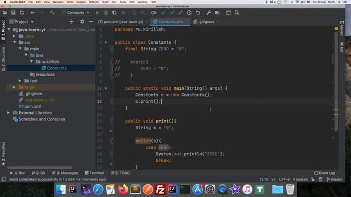This screenshot has width=351, height=197.
Task: Hide the Project panel with minus icon
Action: coord(90,22)
